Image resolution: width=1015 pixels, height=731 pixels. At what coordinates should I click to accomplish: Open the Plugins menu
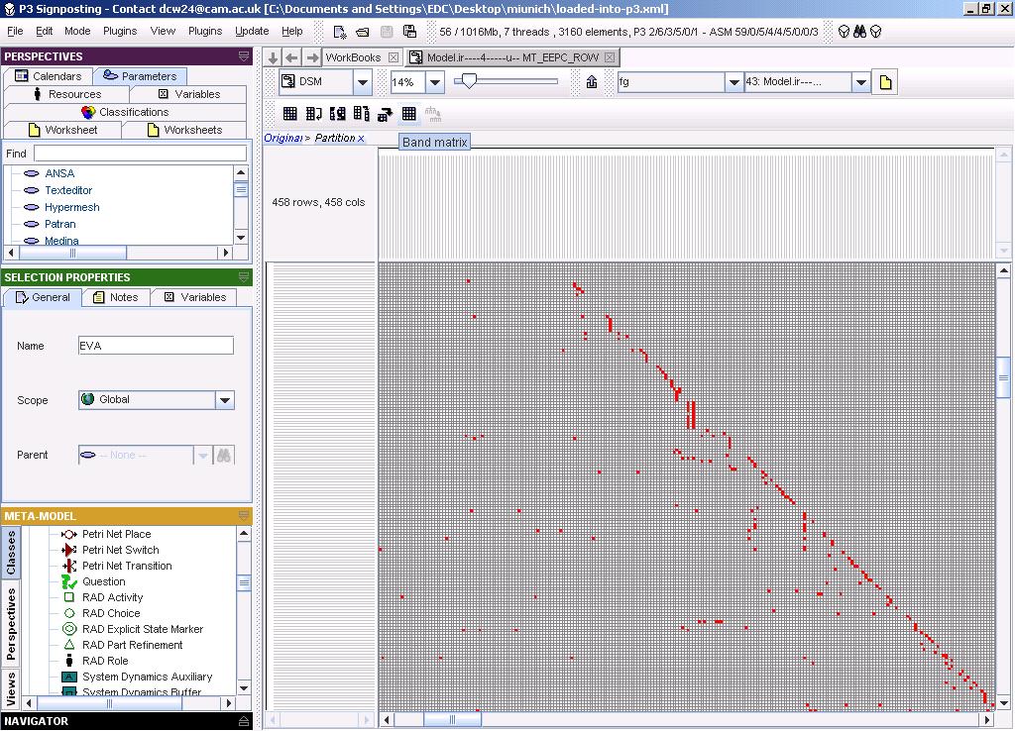click(120, 31)
